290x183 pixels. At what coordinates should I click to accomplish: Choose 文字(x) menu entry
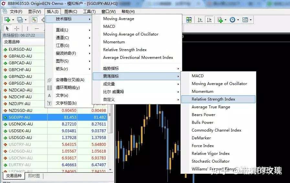point(69,95)
